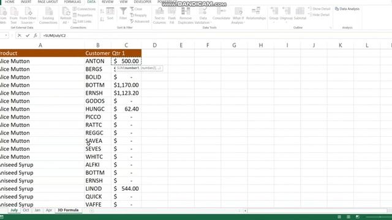Select the Oct sheet tab
Image resolution: width=392 pixels, height=220 pixels.
click(x=26, y=210)
